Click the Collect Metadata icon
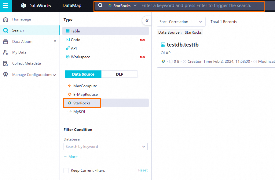 coord(5,63)
